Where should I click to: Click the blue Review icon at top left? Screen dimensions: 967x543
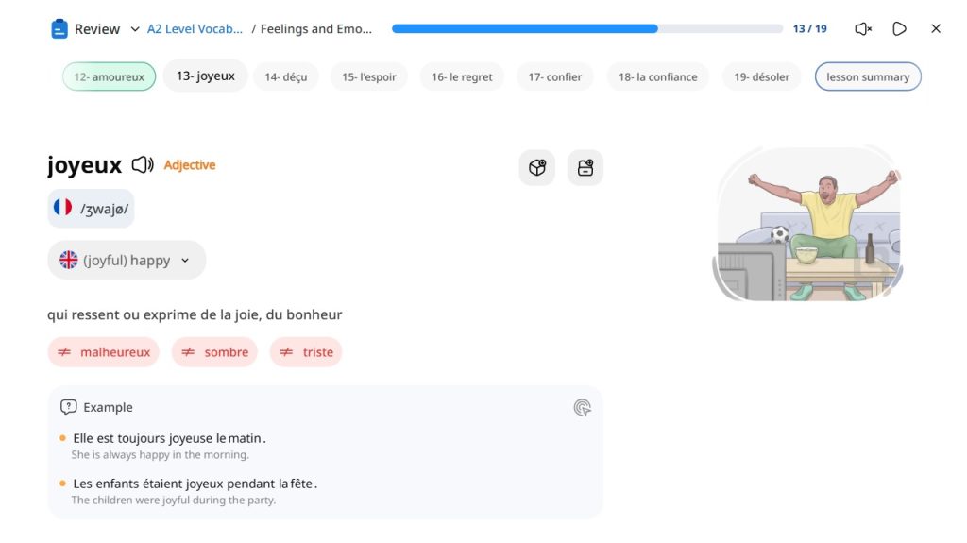pos(59,29)
